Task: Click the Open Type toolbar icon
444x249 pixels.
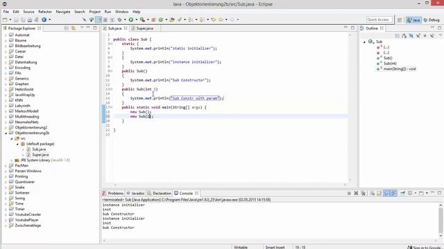Action: pyautogui.click(x=172, y=20)
